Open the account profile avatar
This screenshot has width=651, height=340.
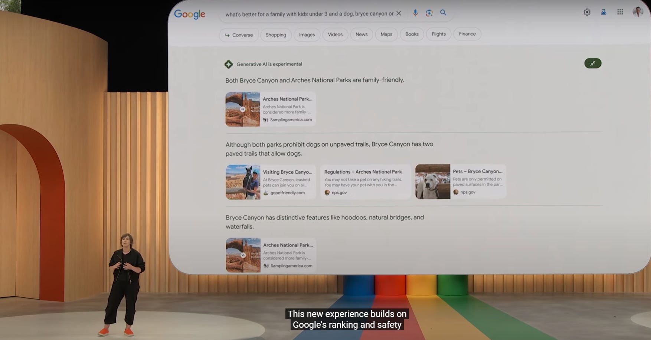pyautogui.click(x=638, y=12)
